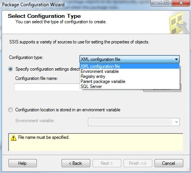Click the 'File name must be specified.' message
The width and height of the screenshot is (191, 173).
(44, 137)
